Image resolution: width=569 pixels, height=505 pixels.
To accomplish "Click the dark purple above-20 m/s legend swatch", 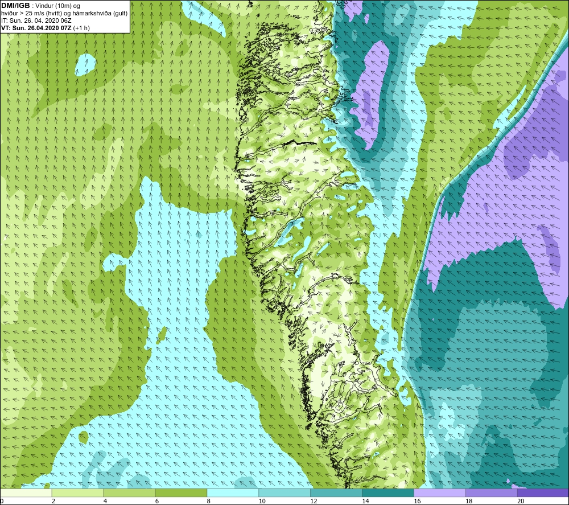I will [543, 492].
